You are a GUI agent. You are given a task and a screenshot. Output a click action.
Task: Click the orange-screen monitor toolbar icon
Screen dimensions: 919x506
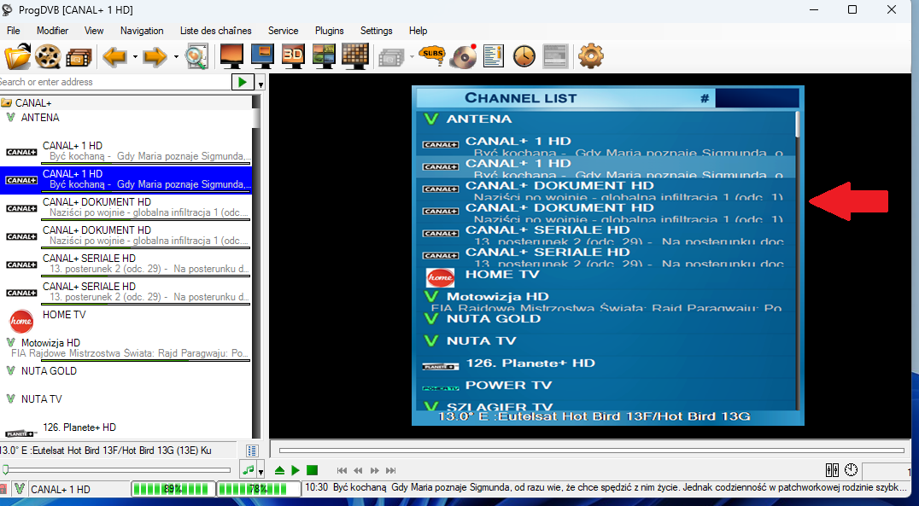point(232,57)
